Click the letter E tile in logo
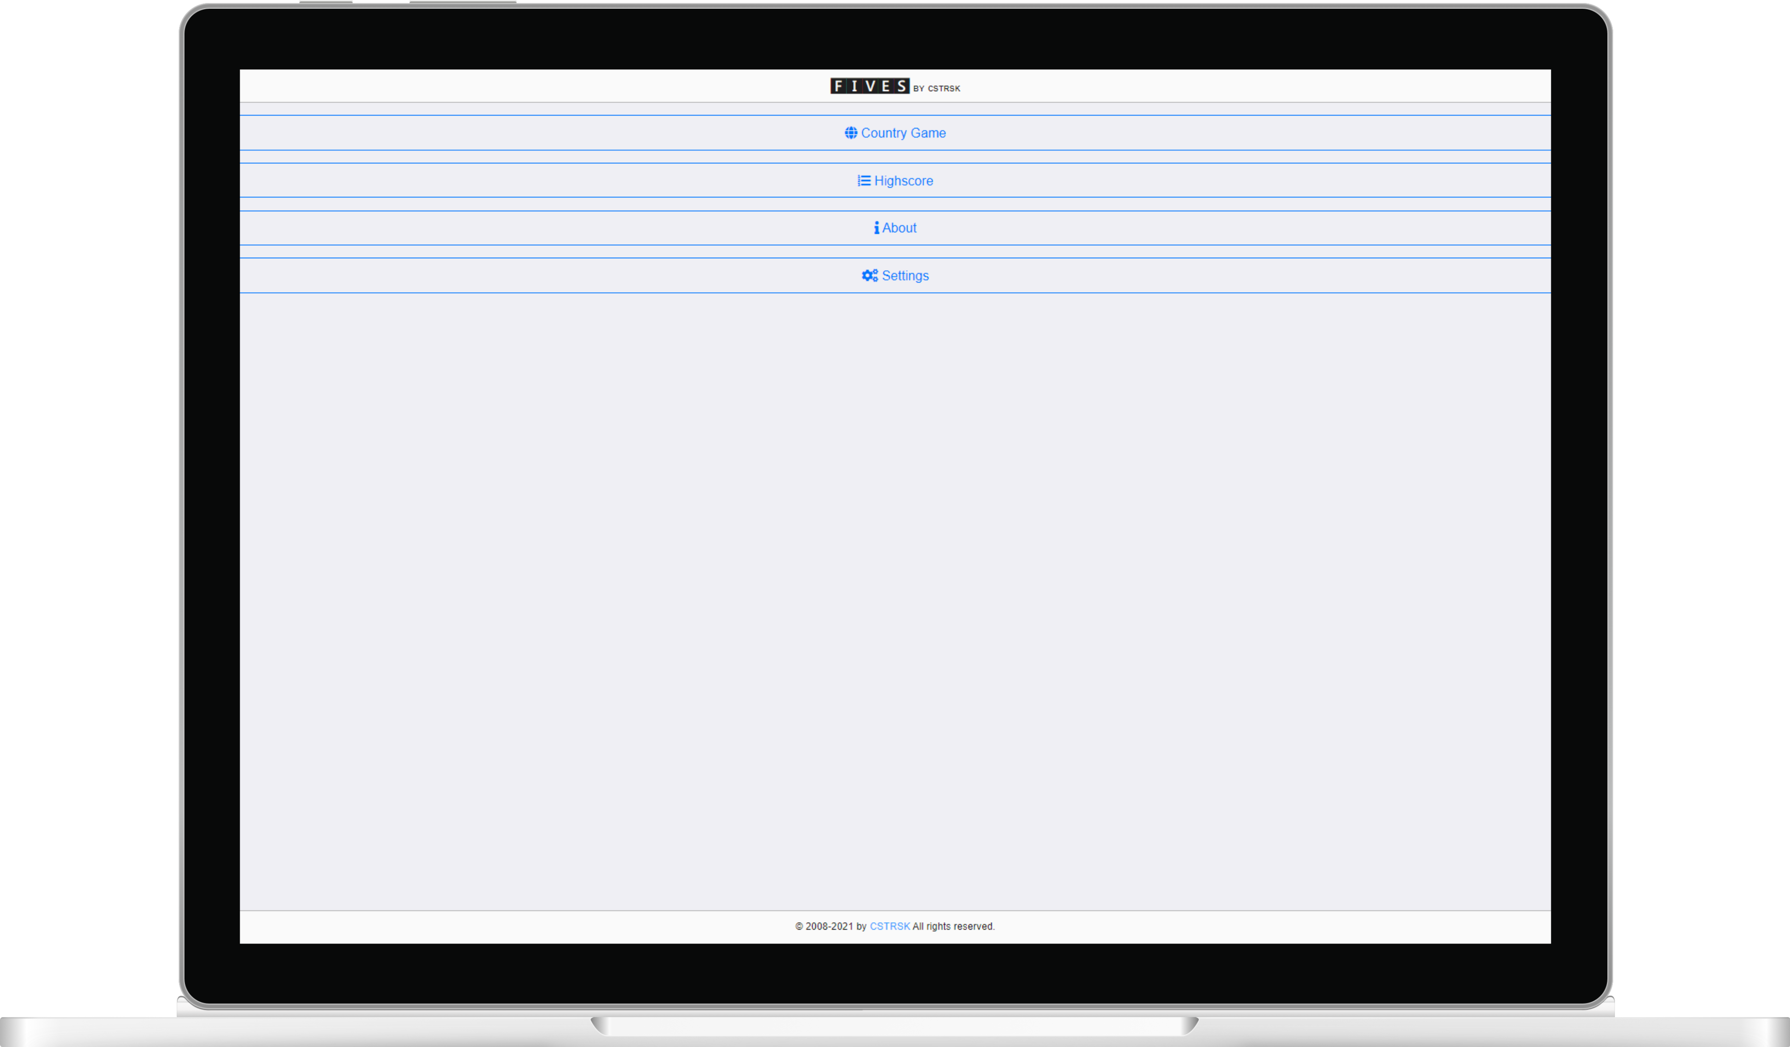 886,86
